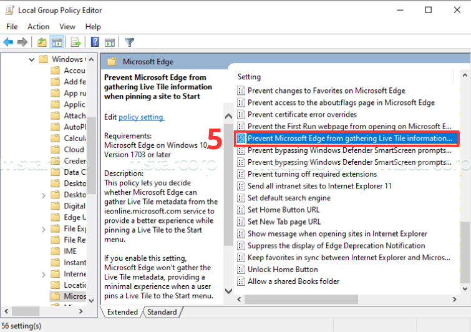Select Prevent Microsoft Edge from gathering Live Tile
This screenshot has height=332, width=471.
(349, 139)
